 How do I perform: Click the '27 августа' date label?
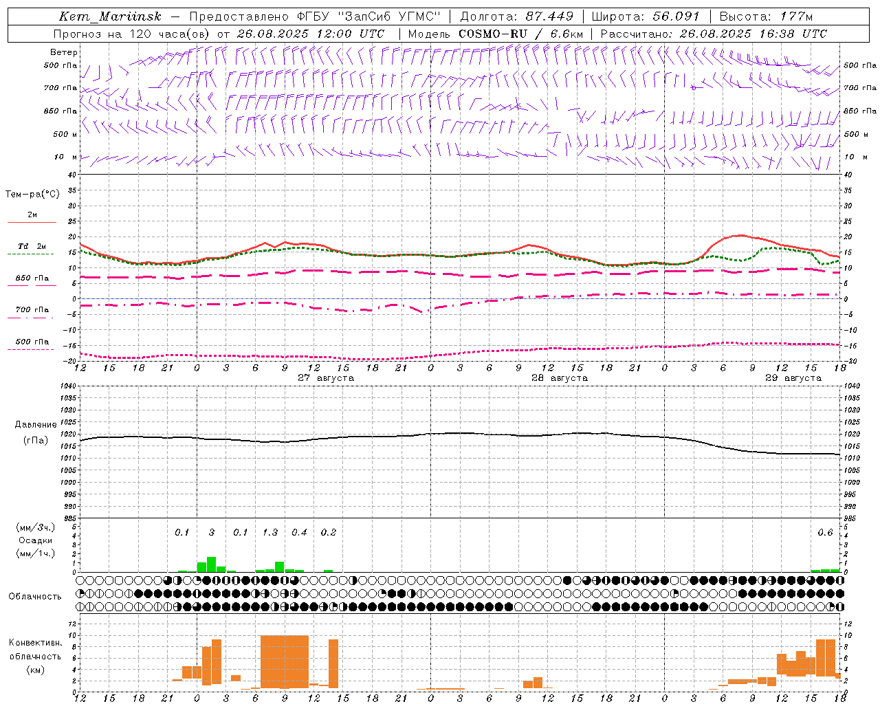point(326,378)
